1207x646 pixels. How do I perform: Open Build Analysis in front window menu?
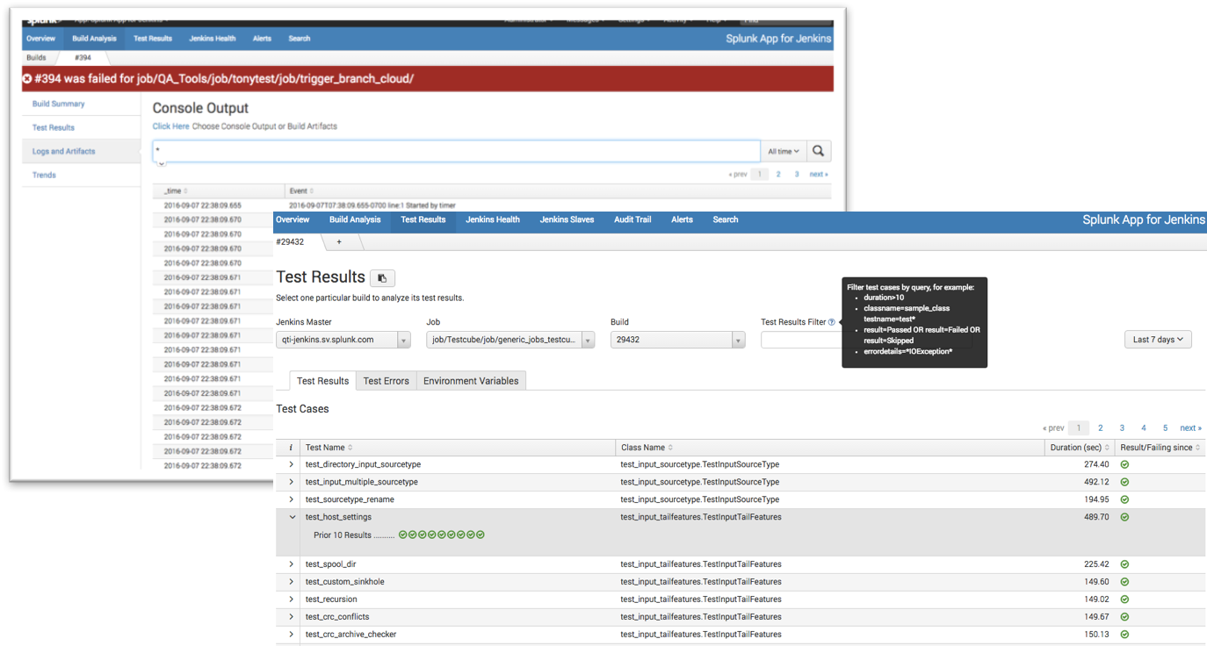click(x=355, y=219)
